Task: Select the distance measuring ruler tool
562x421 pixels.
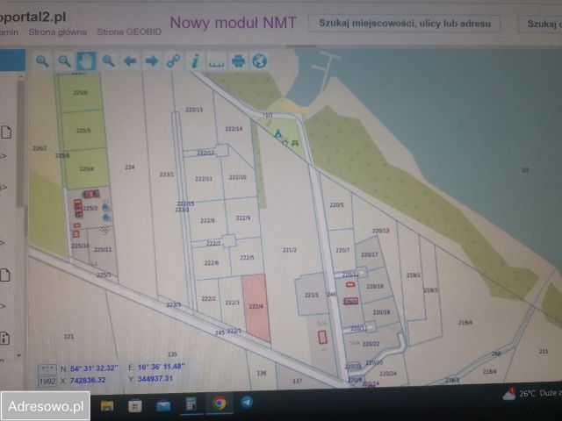Action: (x=217, y=63)
